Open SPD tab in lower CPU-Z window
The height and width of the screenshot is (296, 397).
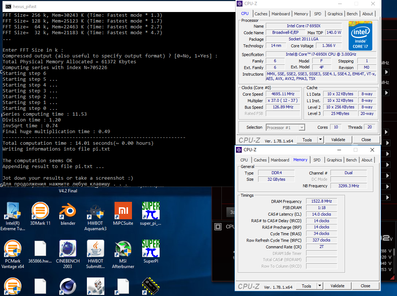point(317,160)
